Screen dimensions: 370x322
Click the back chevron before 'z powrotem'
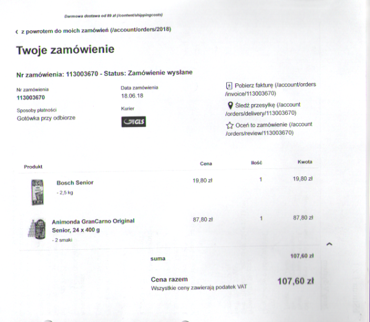[x=17, y=32]
